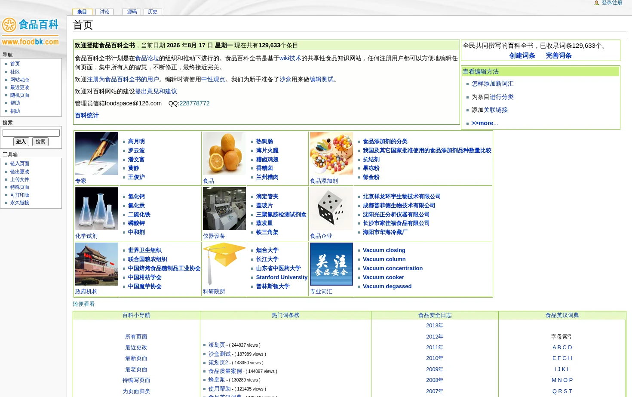
Task: Open 所有页面 in 百科小导航
Action: pos(136,336)
